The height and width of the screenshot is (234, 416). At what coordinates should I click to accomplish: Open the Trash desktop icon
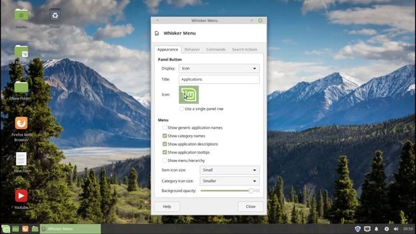tap(55, 16)
